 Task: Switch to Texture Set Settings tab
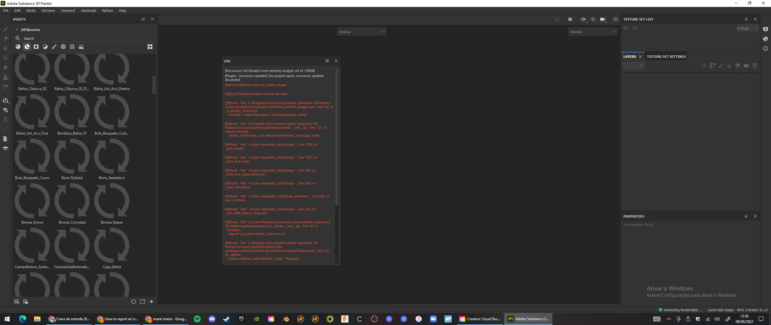666,57
